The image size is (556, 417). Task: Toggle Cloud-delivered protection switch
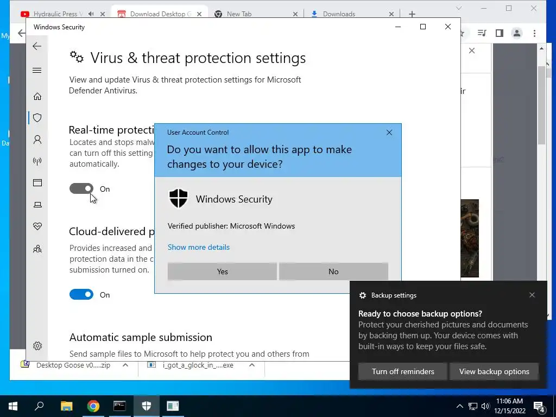81,294
